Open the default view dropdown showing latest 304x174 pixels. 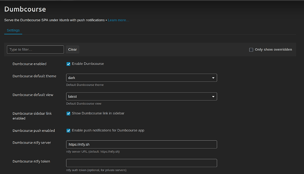click(x=141, y=96)
